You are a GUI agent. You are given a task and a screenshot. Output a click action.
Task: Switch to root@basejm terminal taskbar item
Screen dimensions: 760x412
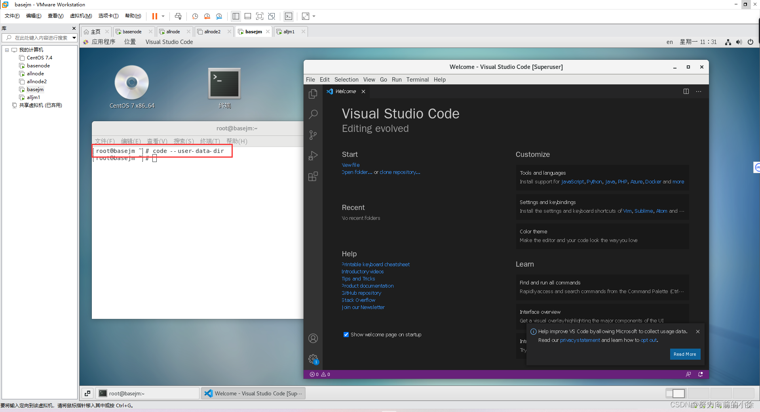coord(147,393)
